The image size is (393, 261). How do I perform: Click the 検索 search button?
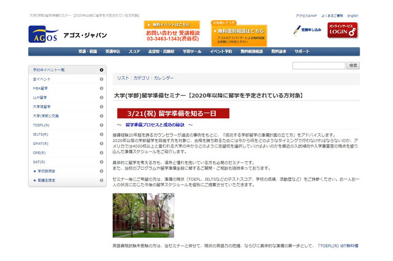click(353, 66)
